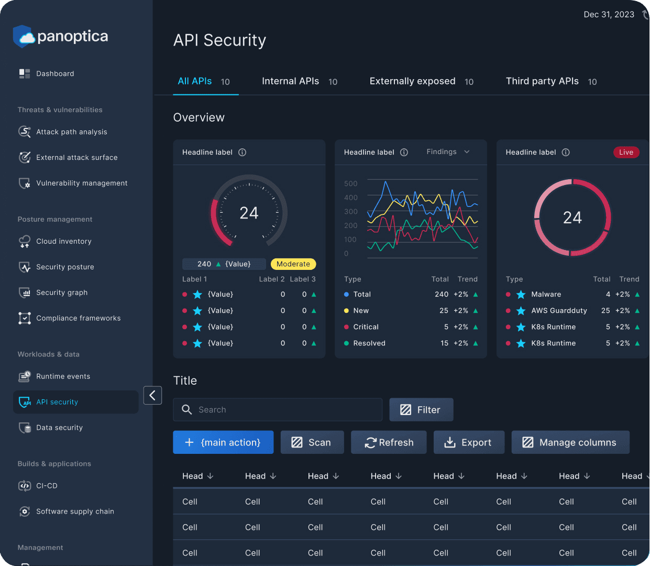Select the External attack surface icon
This screenshot has width=650, height=566.
25,157
